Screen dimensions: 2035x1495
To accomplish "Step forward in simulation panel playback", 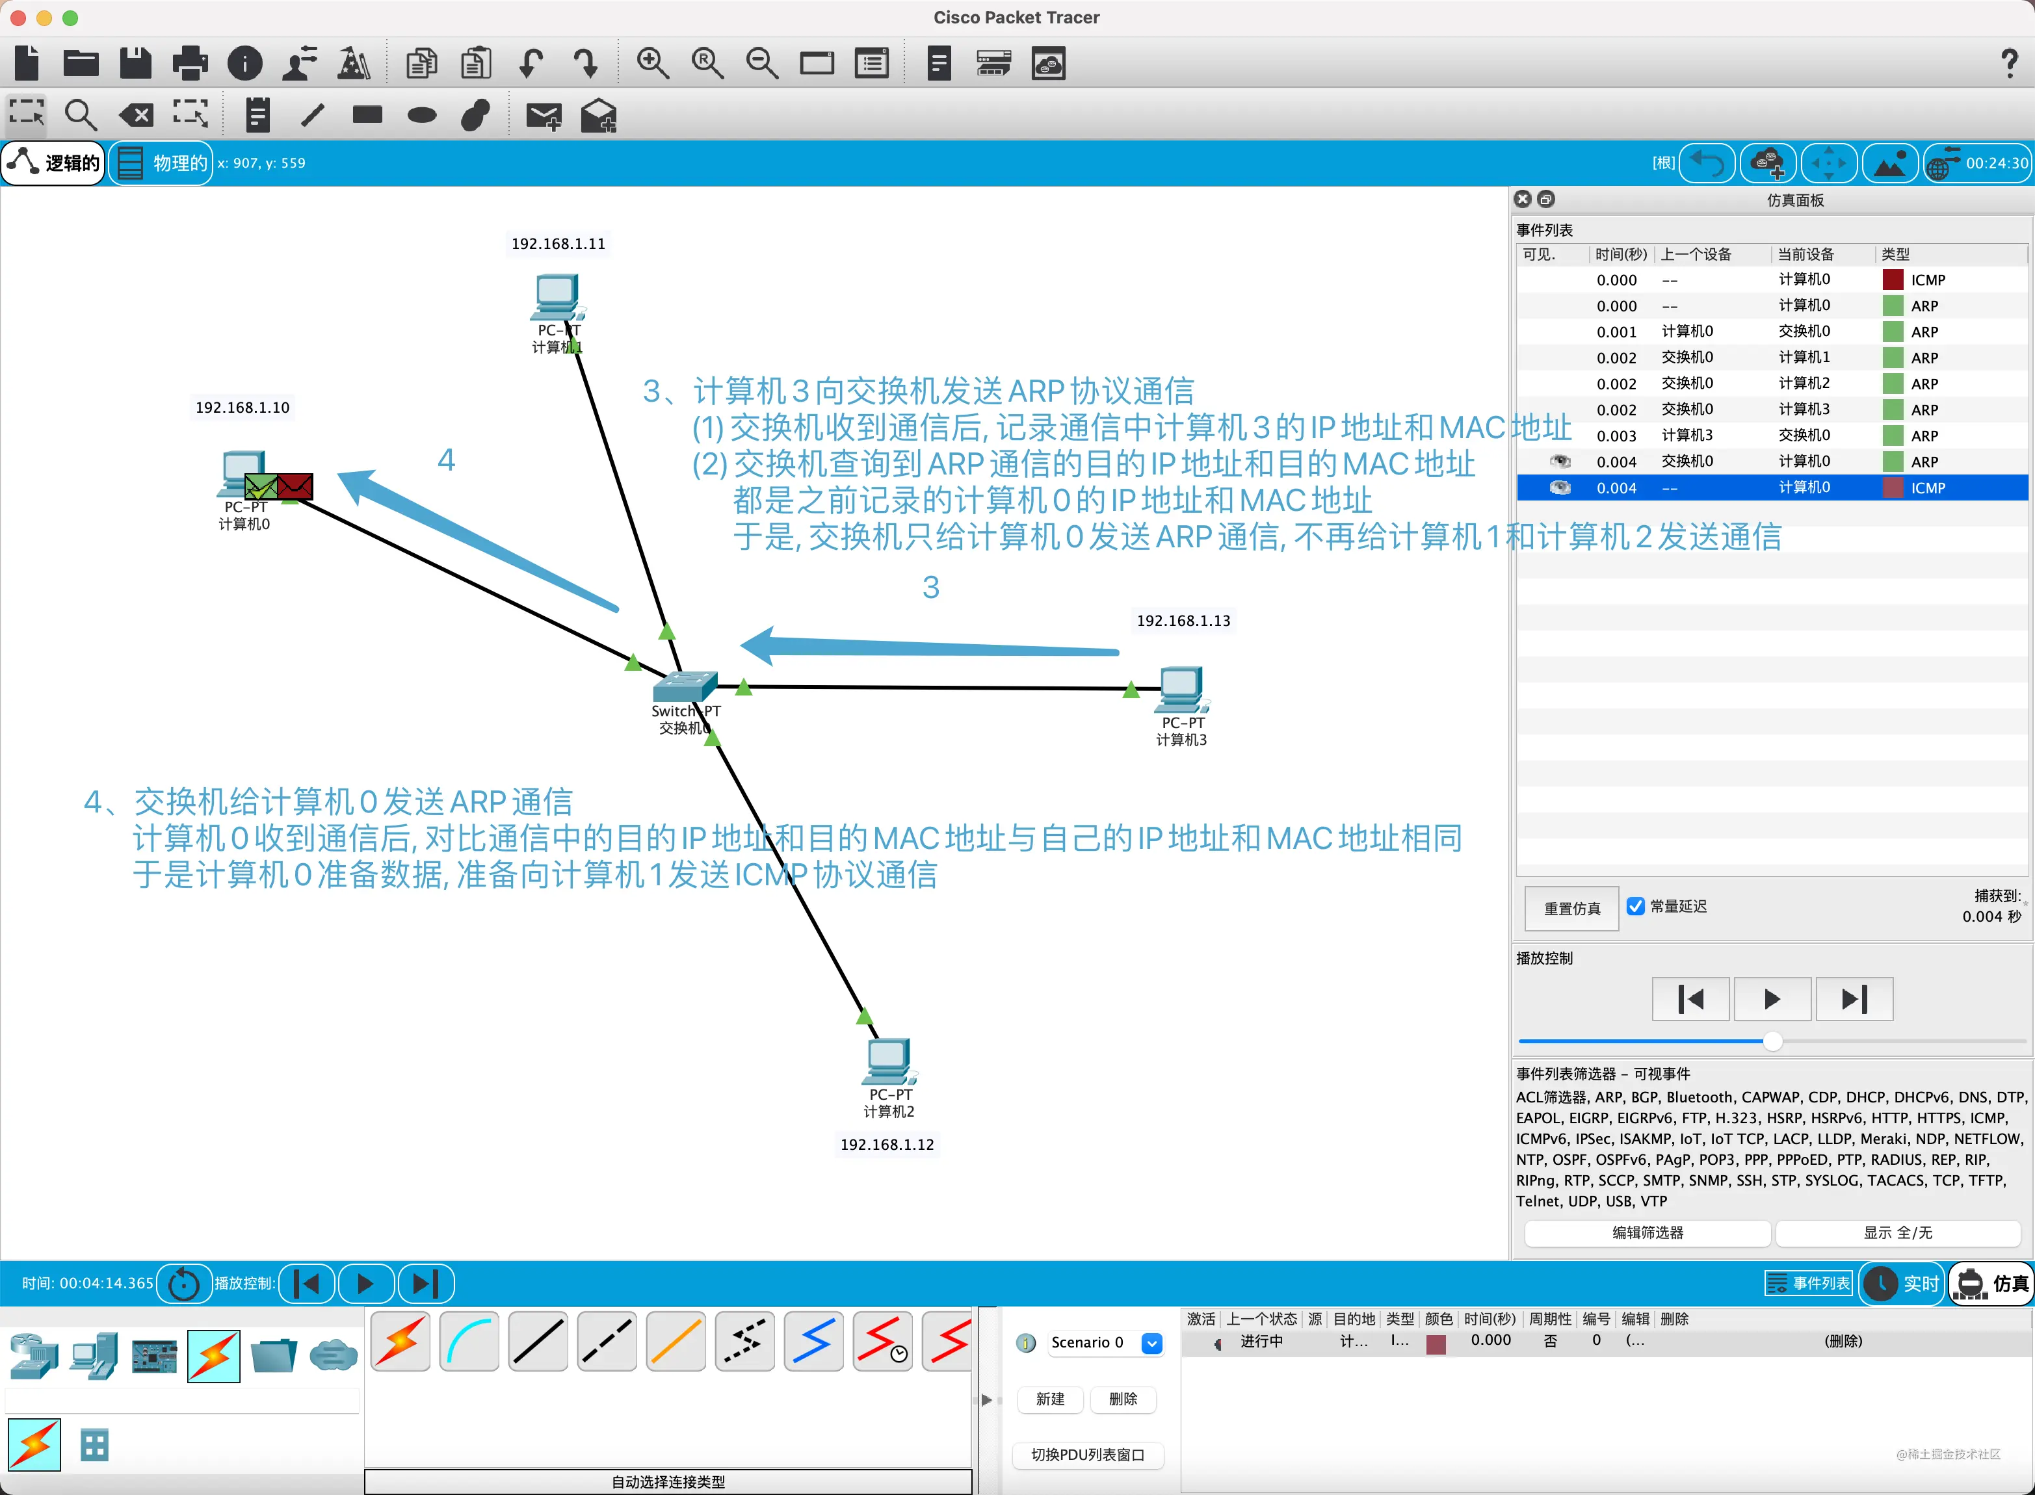I will pos(1854,999).
